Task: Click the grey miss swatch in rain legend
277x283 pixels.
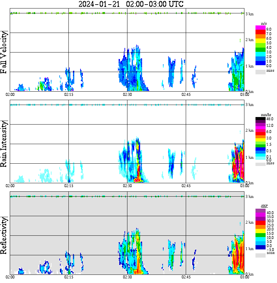Action: pos(260,164)
